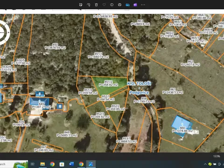224x168 pixels.
Task: Click parcel label 861 P=2436,13 m2
Action: click(x=173, y=91)
